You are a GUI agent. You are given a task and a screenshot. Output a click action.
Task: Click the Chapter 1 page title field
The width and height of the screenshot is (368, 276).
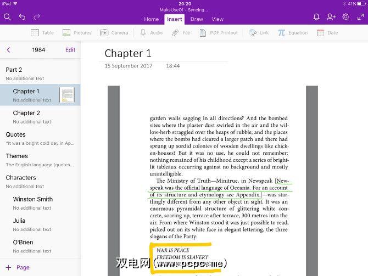click(128, 53)
